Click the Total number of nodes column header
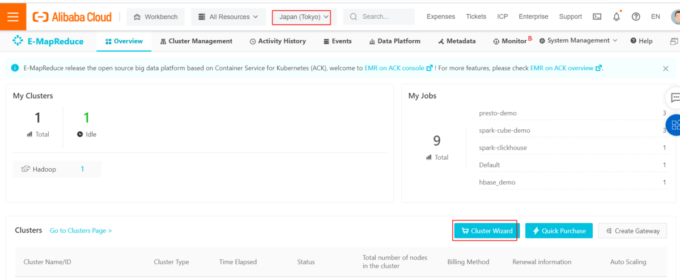Screen dimensions: 680x280 click(x=395, y=262)
